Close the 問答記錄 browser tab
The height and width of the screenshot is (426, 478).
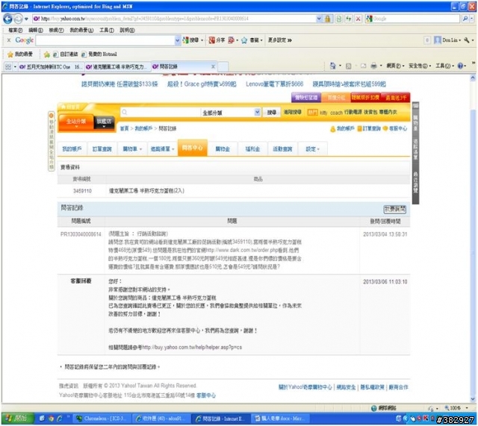click(x=213, y=66)
